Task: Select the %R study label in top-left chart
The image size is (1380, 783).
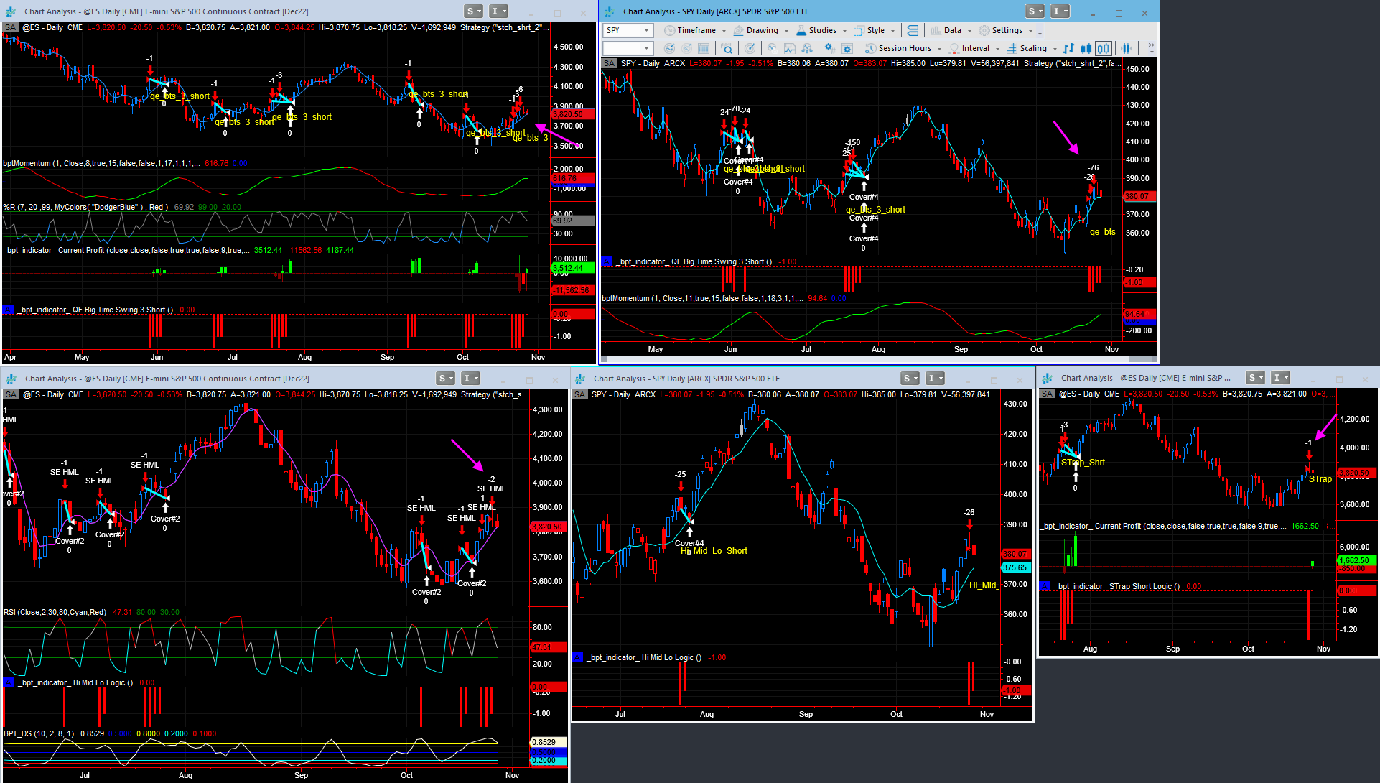Action: tap(86, 207)
